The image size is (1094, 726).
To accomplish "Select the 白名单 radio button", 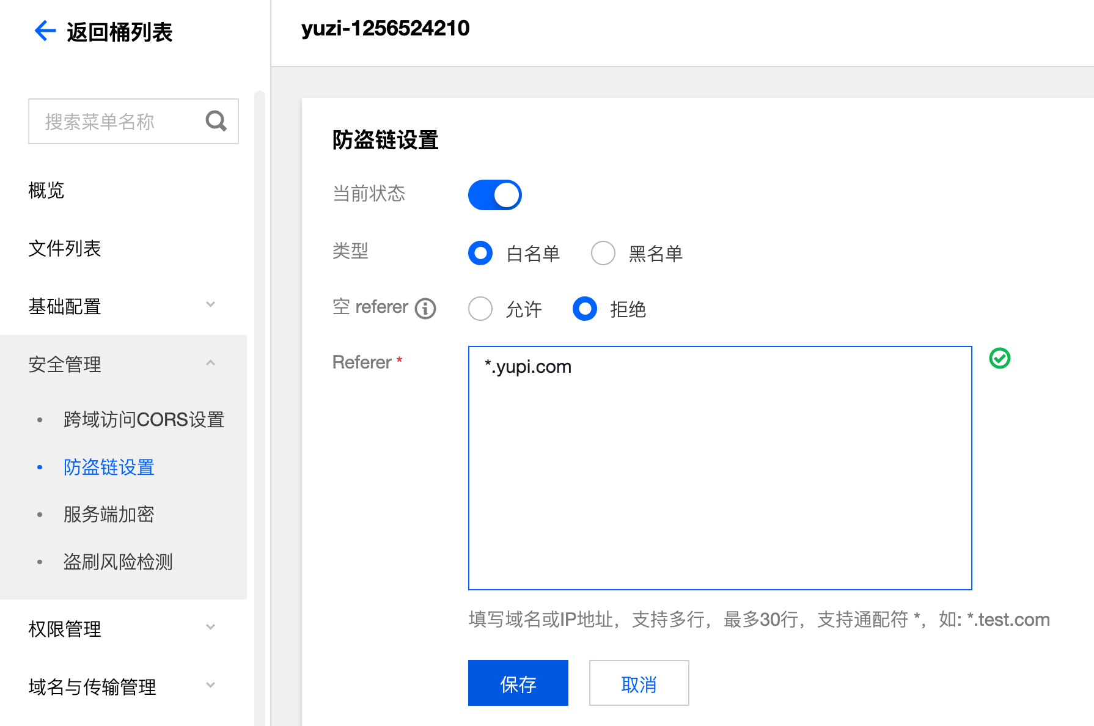I will [480, 253].
